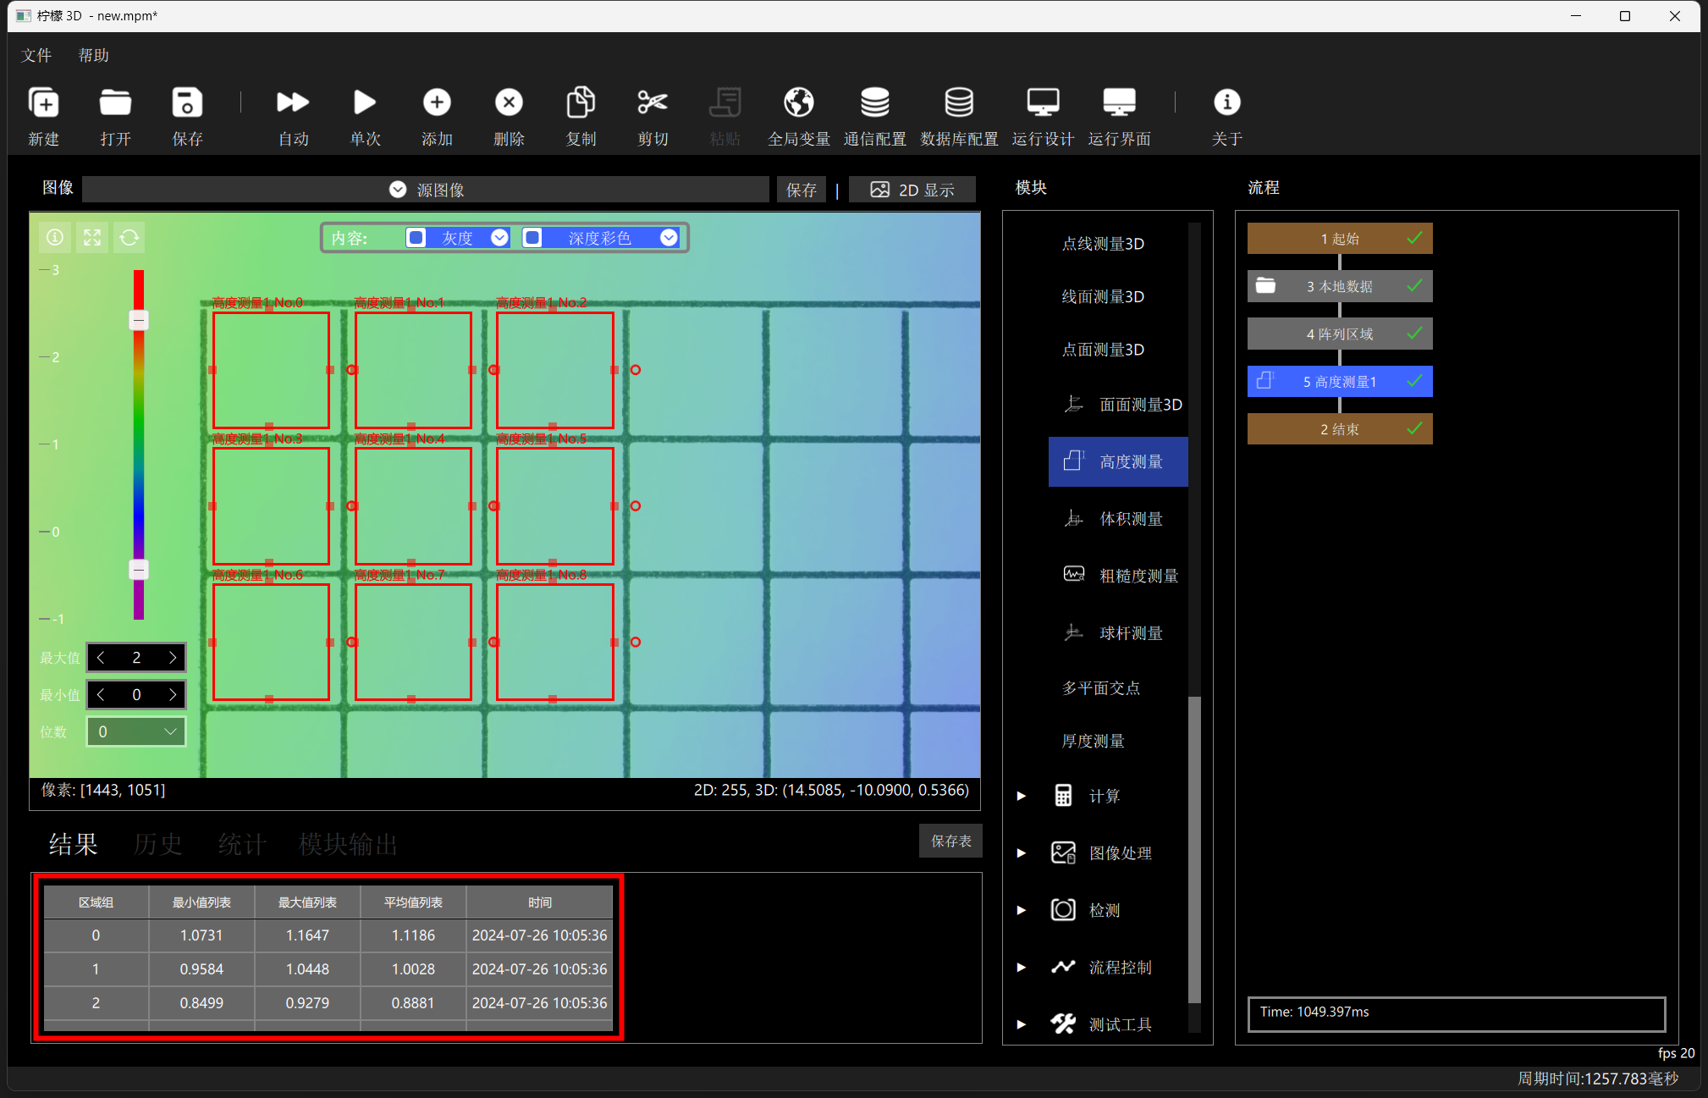Click the refresh icon in image viewer
The height and width of the screenshot is (1098, 1708).
point(129,238)
